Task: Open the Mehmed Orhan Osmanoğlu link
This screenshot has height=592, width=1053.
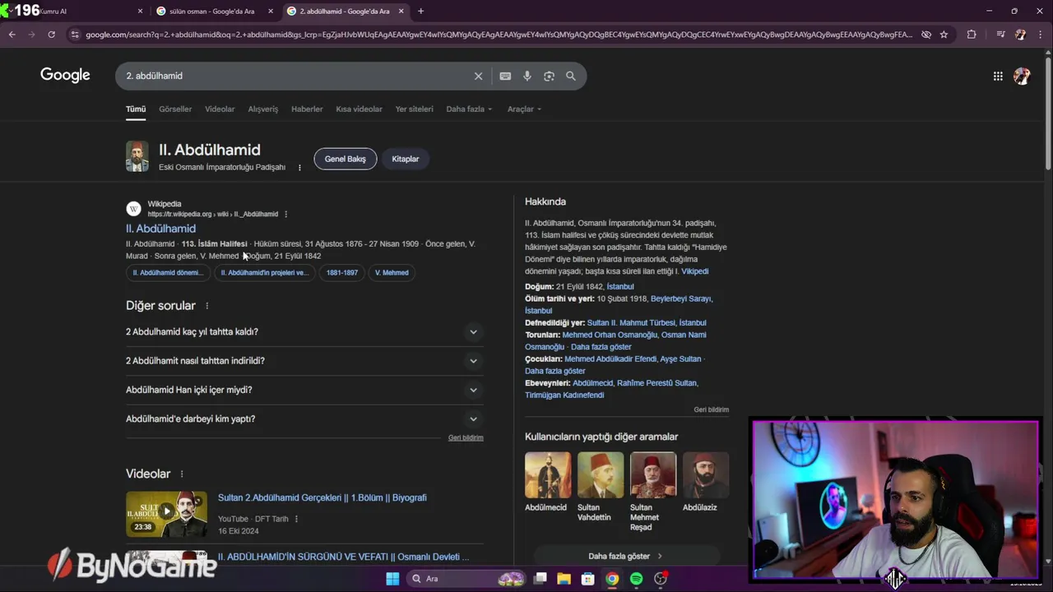Action: point(610,335)
